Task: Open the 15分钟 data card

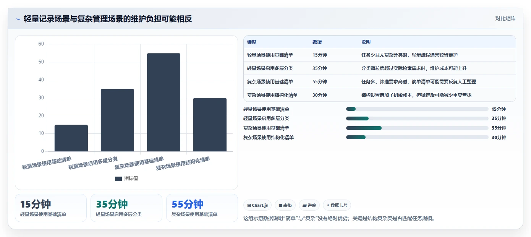Action: click(51, 208)
